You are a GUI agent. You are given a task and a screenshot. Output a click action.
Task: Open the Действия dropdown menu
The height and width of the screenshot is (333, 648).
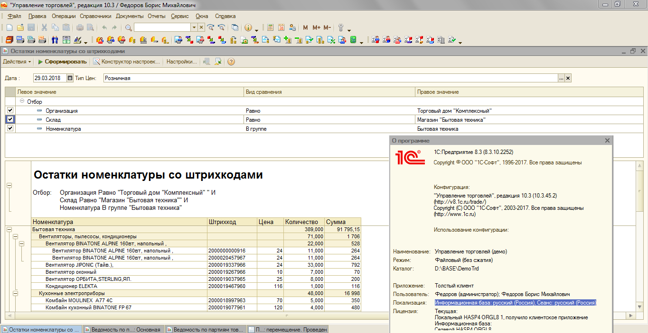(17, 62)
